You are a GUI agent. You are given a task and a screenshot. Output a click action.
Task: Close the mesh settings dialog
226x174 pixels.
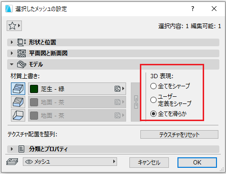point(214,9)
